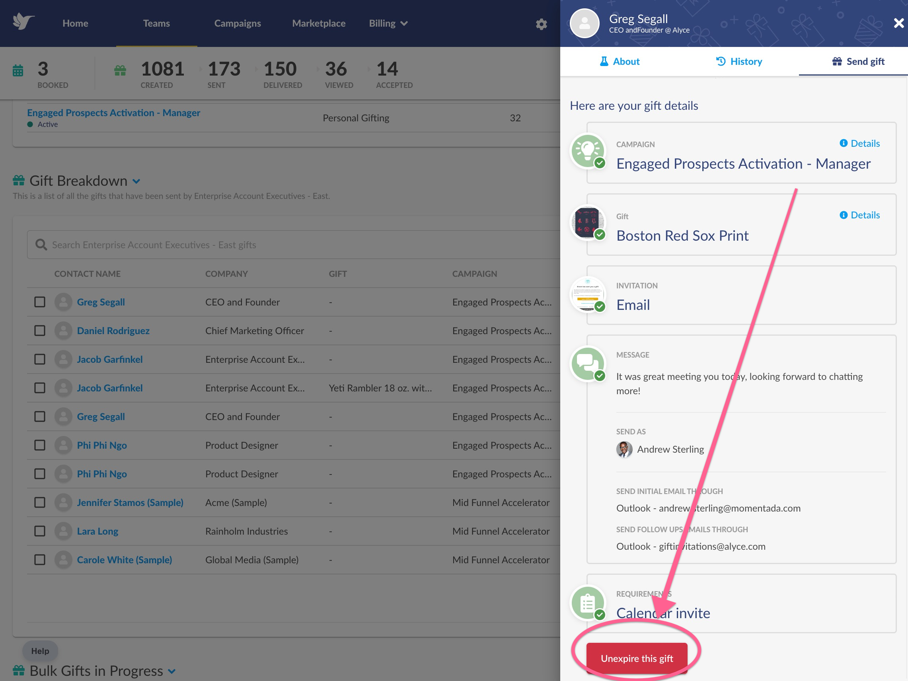Click Andrew Sterling's avatar photo
Screen dimensions: 908x681
pyautogui.click(x=624, y=449)
